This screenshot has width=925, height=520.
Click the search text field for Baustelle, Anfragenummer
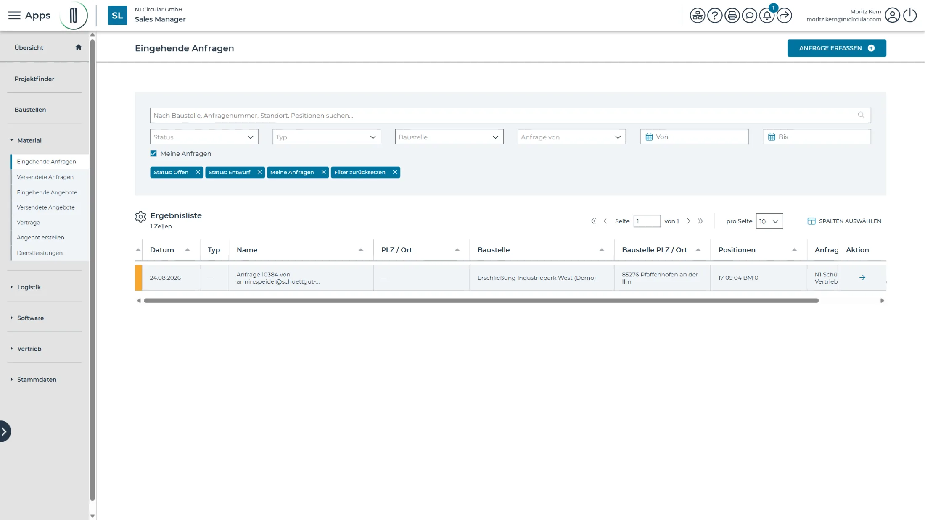(x=510, y=115)
